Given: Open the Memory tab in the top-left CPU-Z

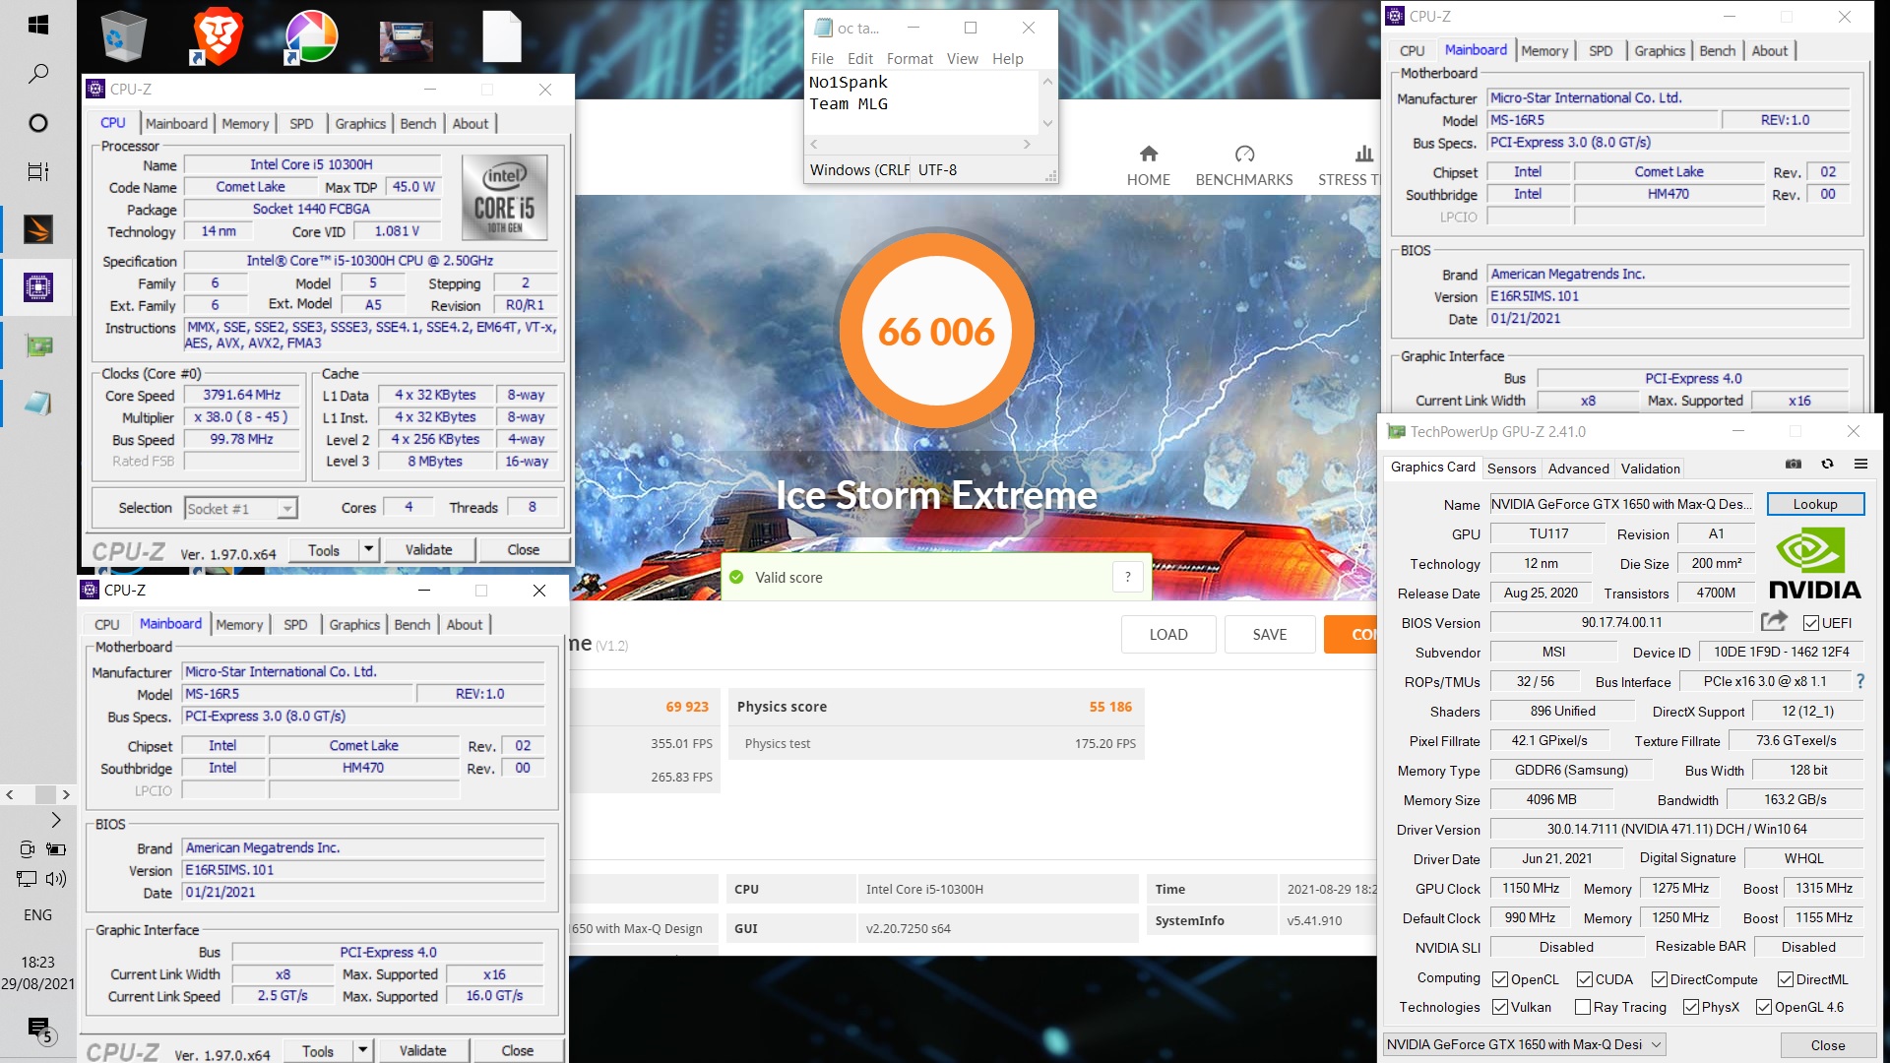Looking at the screenshot, I should click(245, 123).
